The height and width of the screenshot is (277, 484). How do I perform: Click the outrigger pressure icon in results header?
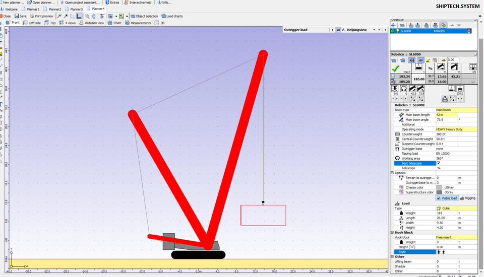pos(473,67)
